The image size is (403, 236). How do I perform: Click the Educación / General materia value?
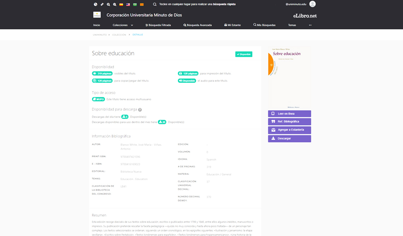[219, 175]
